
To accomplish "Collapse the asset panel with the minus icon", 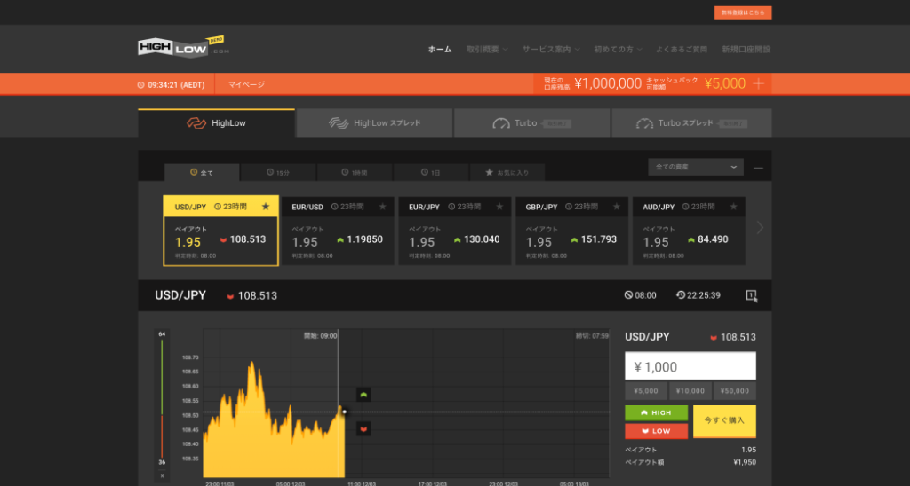I will tap(758, 168).
